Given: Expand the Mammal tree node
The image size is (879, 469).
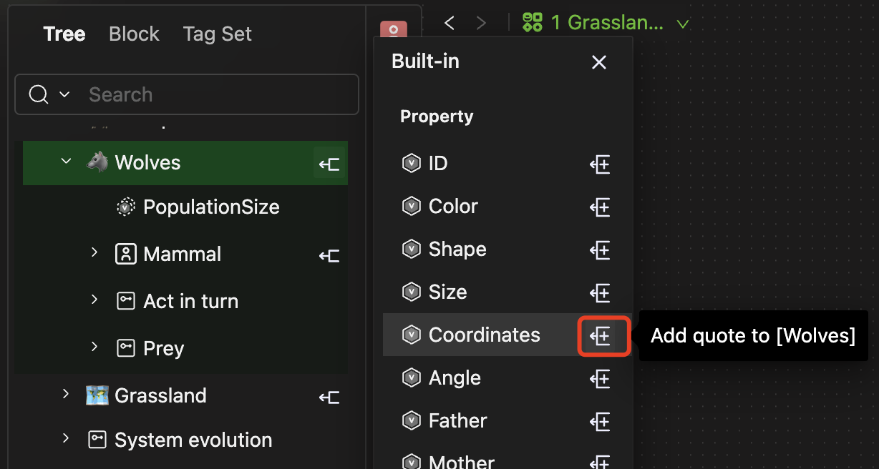Looking at the screenshot, I should 94,252.
